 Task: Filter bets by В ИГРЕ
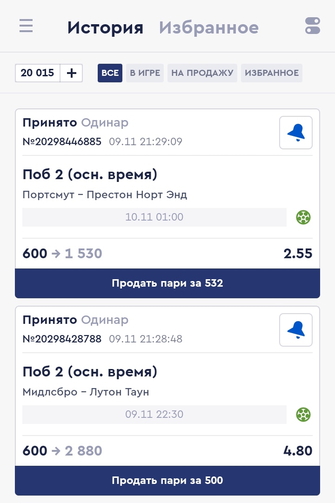click(145, 73)
